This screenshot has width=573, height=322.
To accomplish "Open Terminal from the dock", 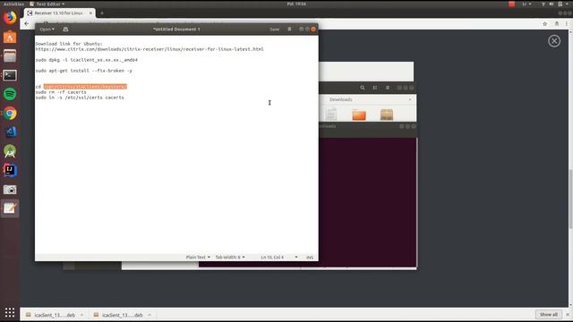I will click(10, 75).
